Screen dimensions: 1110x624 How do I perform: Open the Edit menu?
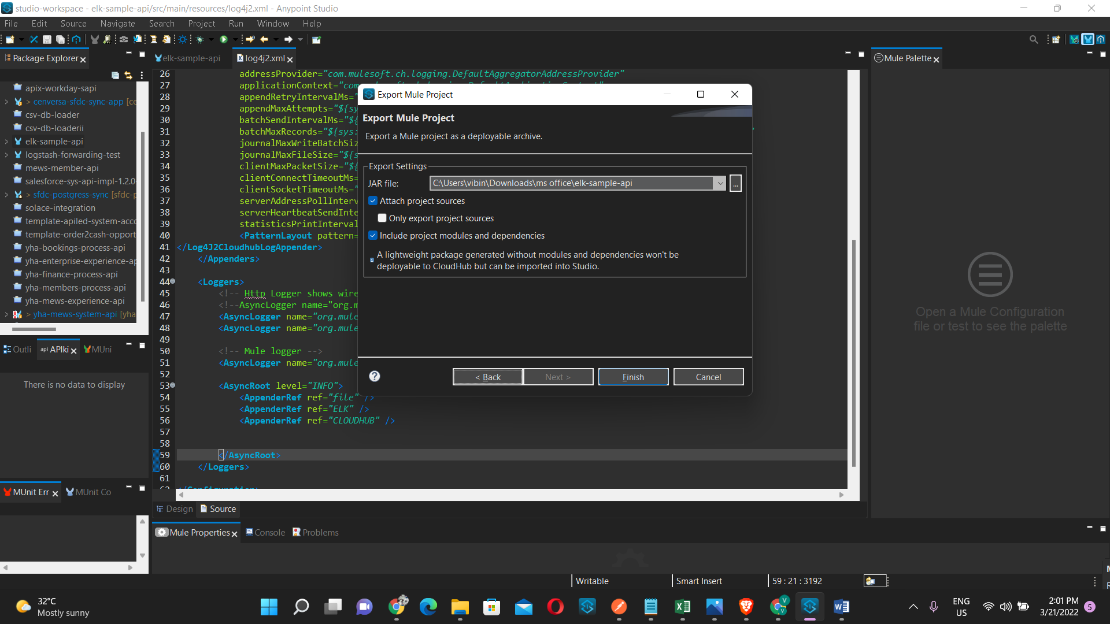click(x=38, y=23)
